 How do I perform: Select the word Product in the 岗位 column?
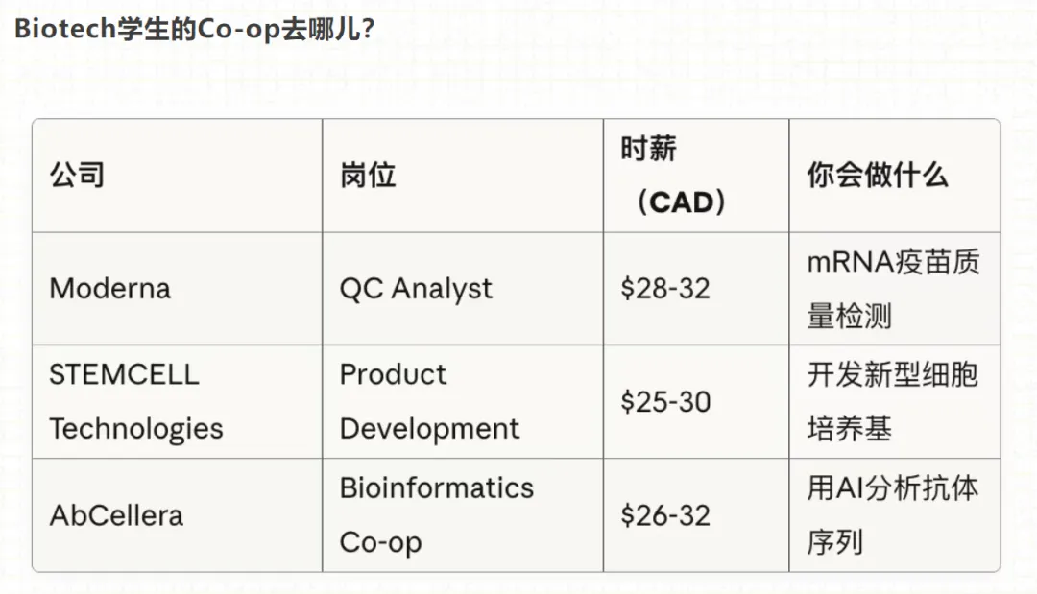393,374
